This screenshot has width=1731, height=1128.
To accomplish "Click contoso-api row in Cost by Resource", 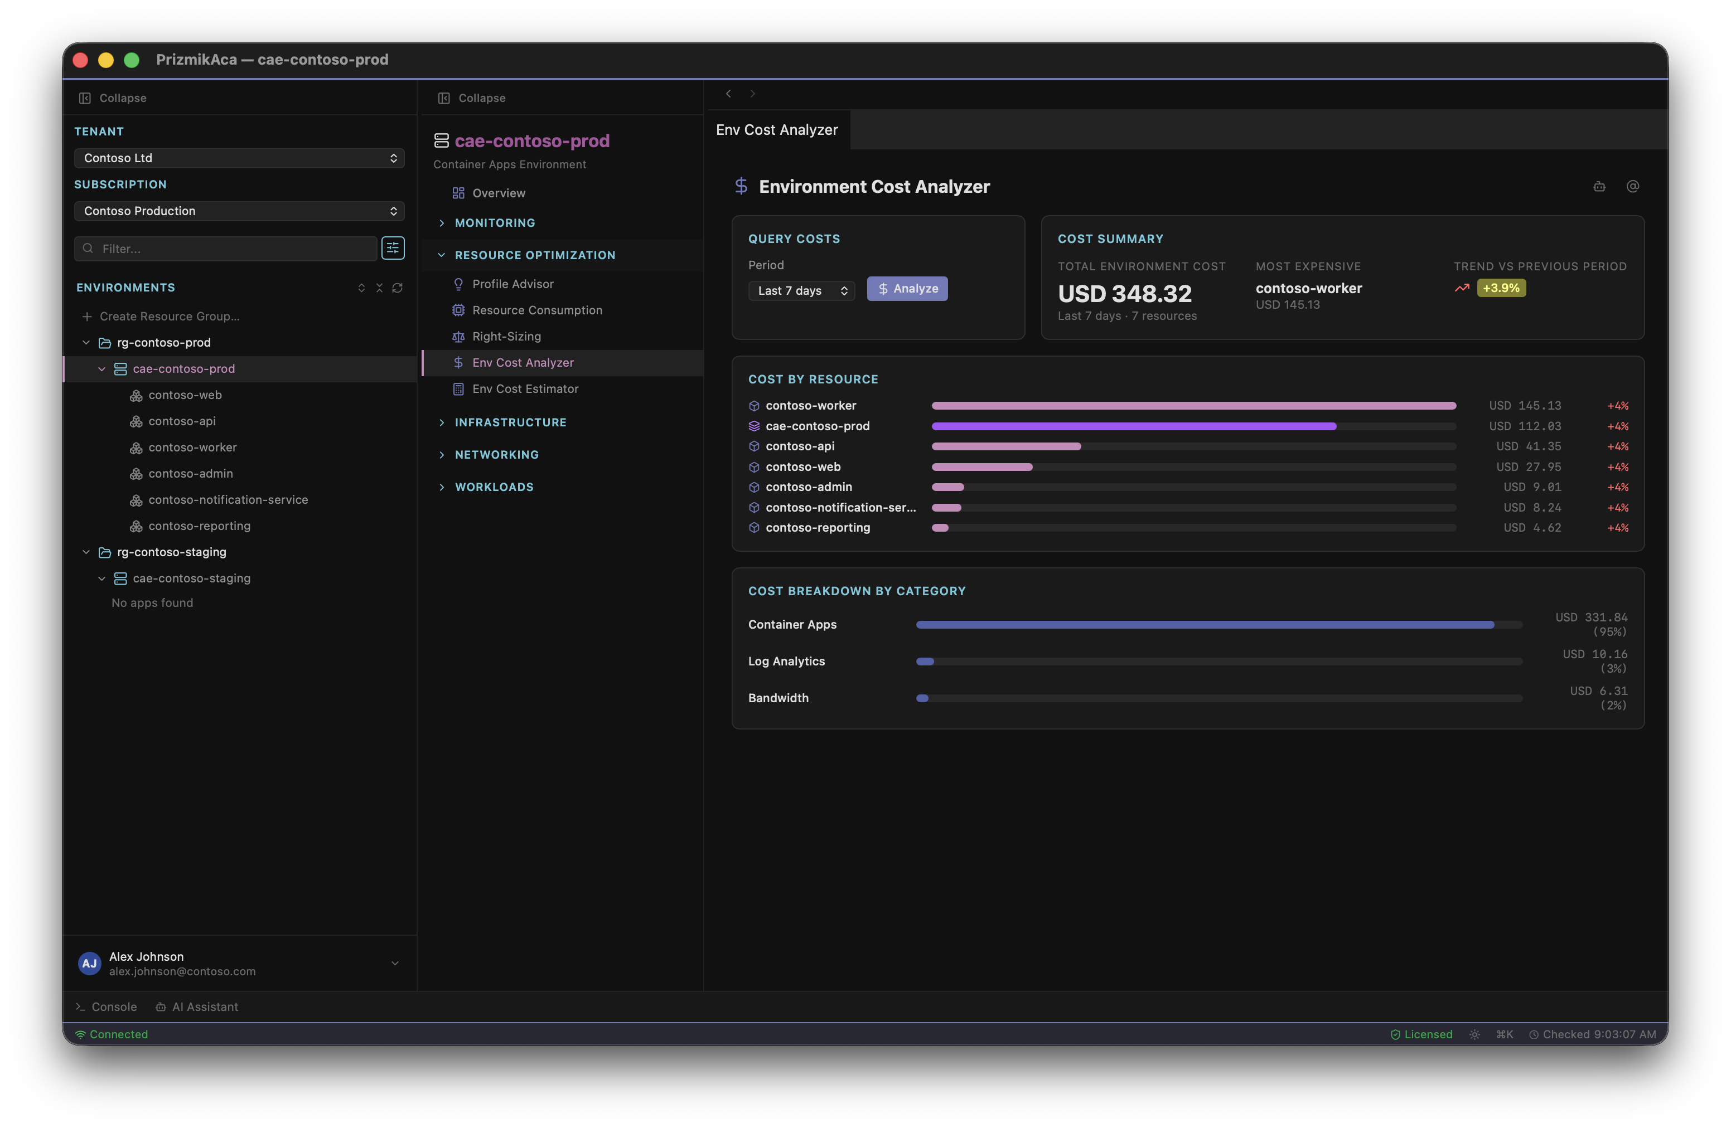I will pos(1188,446).
